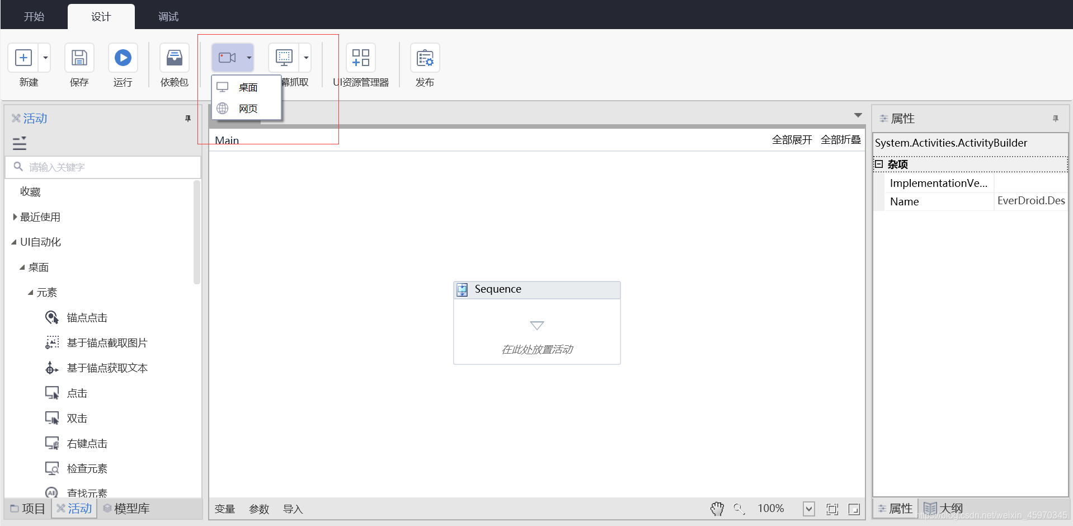This screenshot has width=1073, height=526.
Task: Pin the 属性 panel
Action: pos(1056,119)
